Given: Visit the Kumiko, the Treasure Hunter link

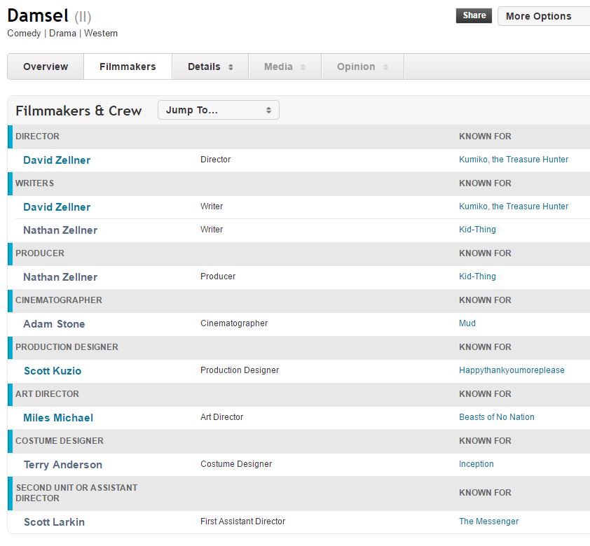Looking at the screenshot, I should 512,160.
